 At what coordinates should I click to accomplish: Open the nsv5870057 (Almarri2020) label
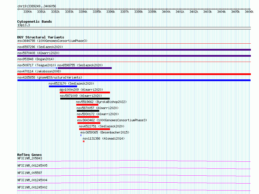tap(97, 108)
